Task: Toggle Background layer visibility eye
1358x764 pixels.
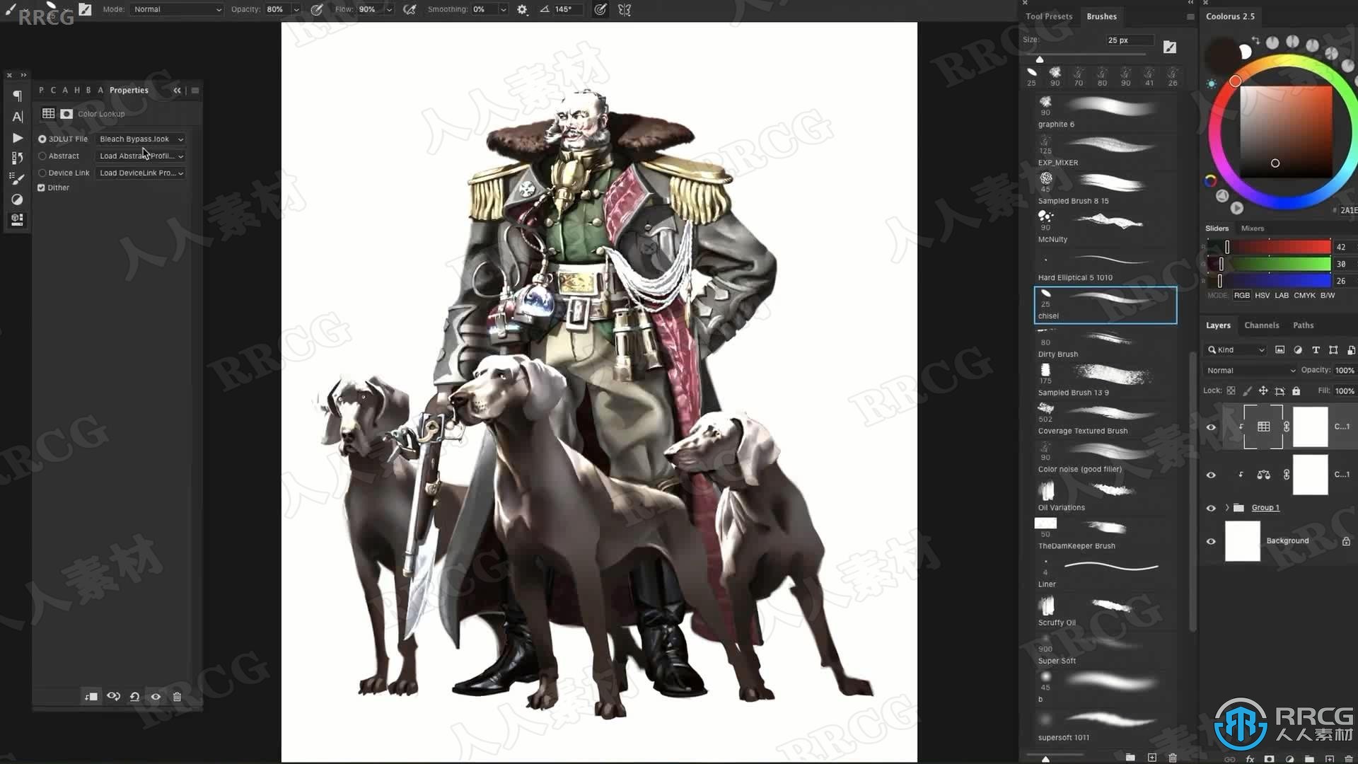Action: pos(1211,541)
